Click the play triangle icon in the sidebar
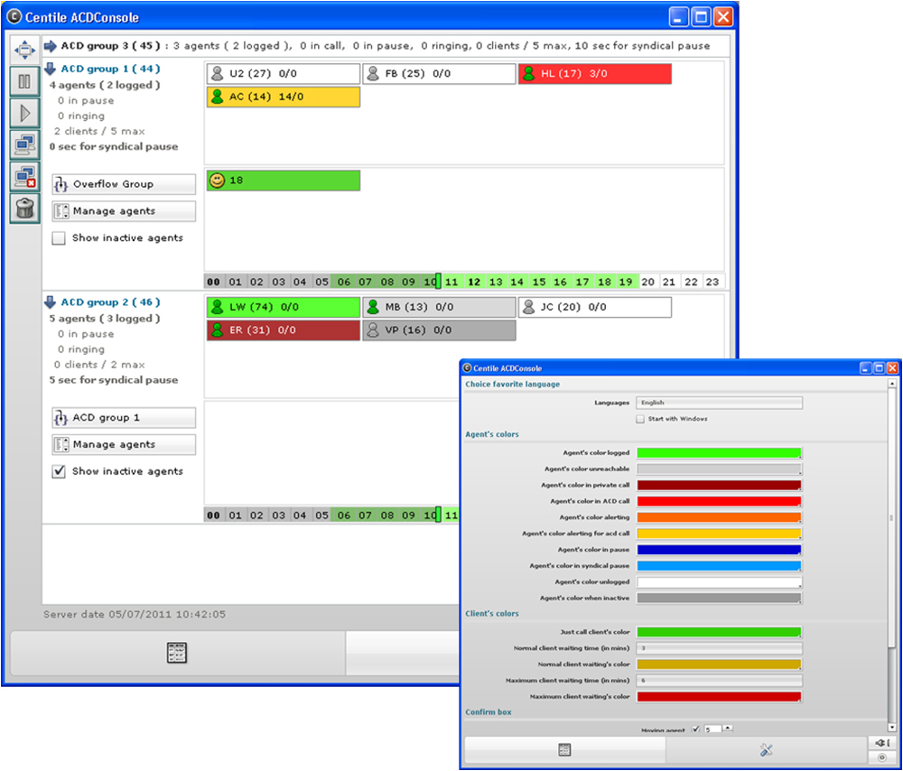 tap(24, 113)
